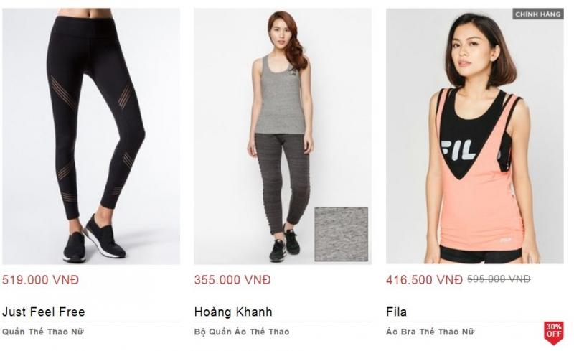
Task: Open the Fila pink tank top photo
Action: [475, 136]
